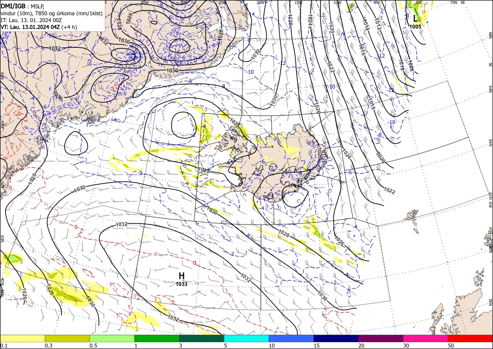The image size is (493, 349).
Task: Click the legend scale value '20'
Action: pos(361,346)
